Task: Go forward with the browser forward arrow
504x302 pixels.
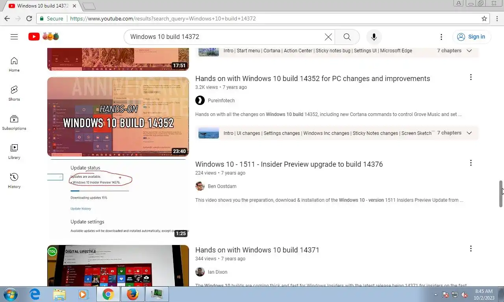Action: tap(18, 18)
